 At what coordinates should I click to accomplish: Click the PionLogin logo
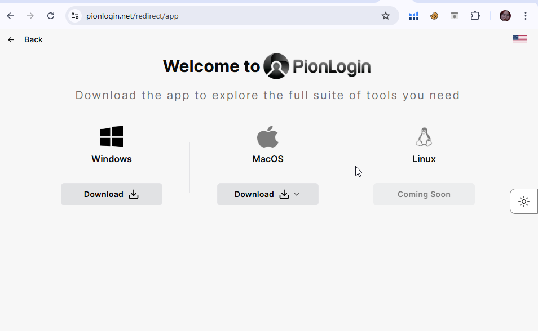(317, 66)
